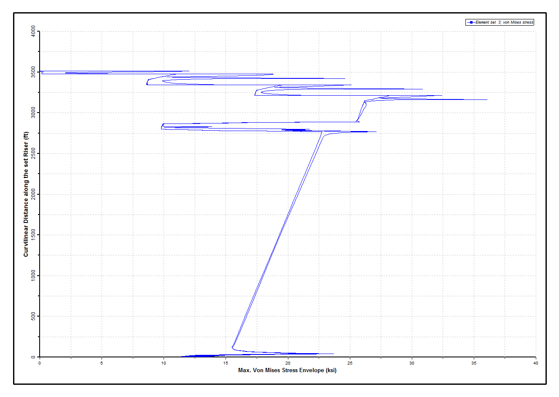Click the distance axis tick label '2000'
The image size is (559, 397).
(x=33, y=194)
